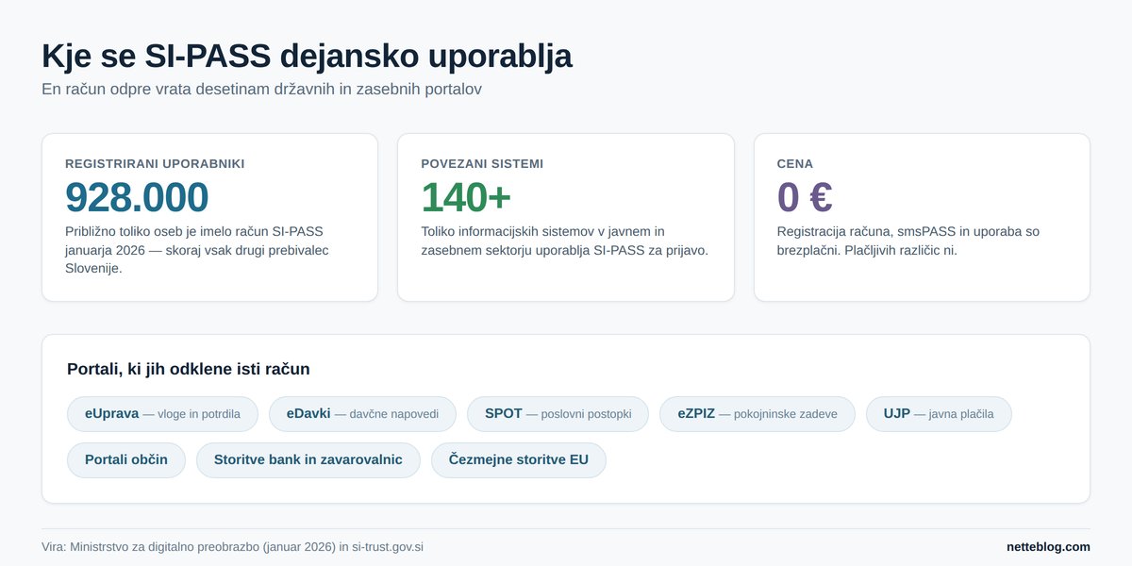The height and width of the screenshot is (566, 1132).
Task: Click the 140+ connected systems figure
Action: (466, 197)
